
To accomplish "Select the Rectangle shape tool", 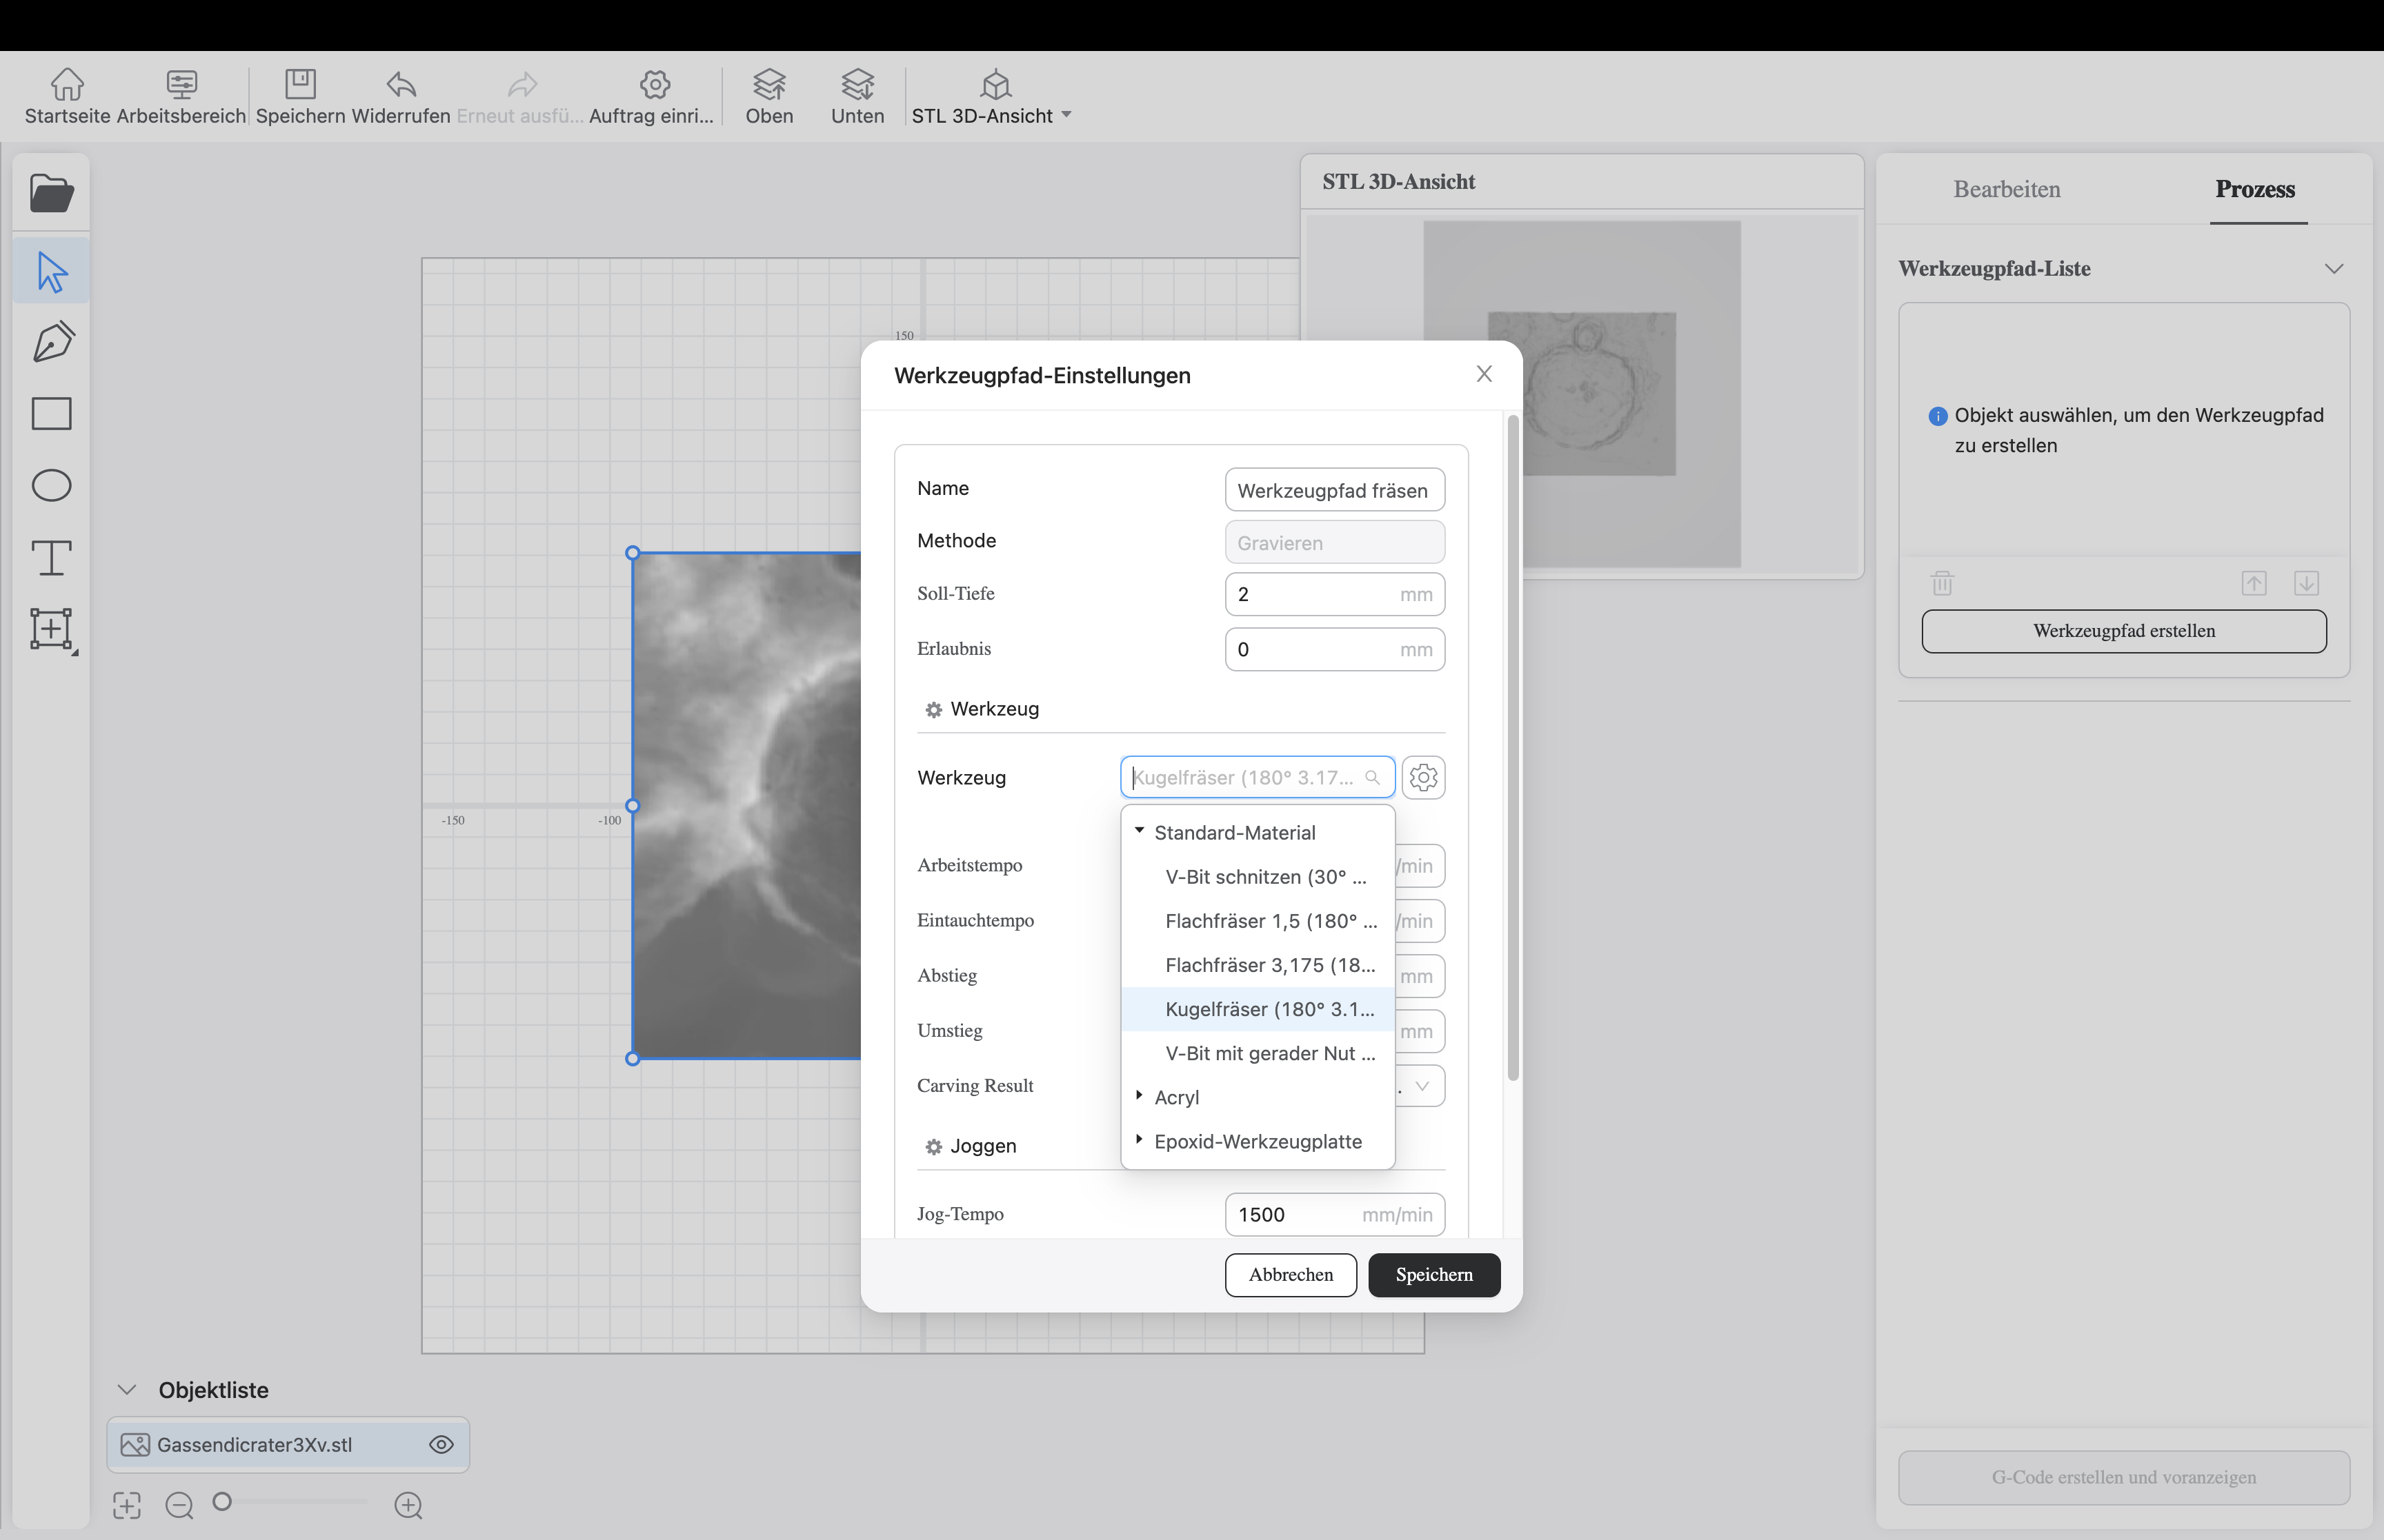I will pos(51,413).
